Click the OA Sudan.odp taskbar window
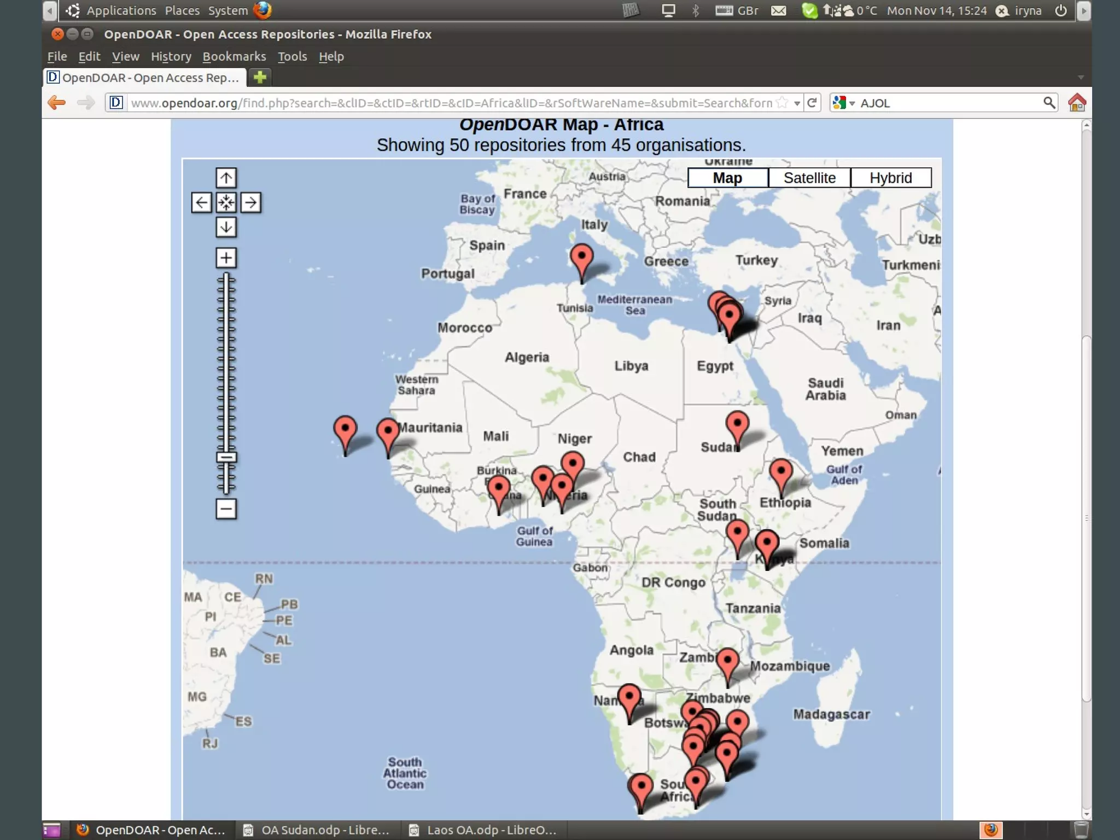 coord(317,830)
